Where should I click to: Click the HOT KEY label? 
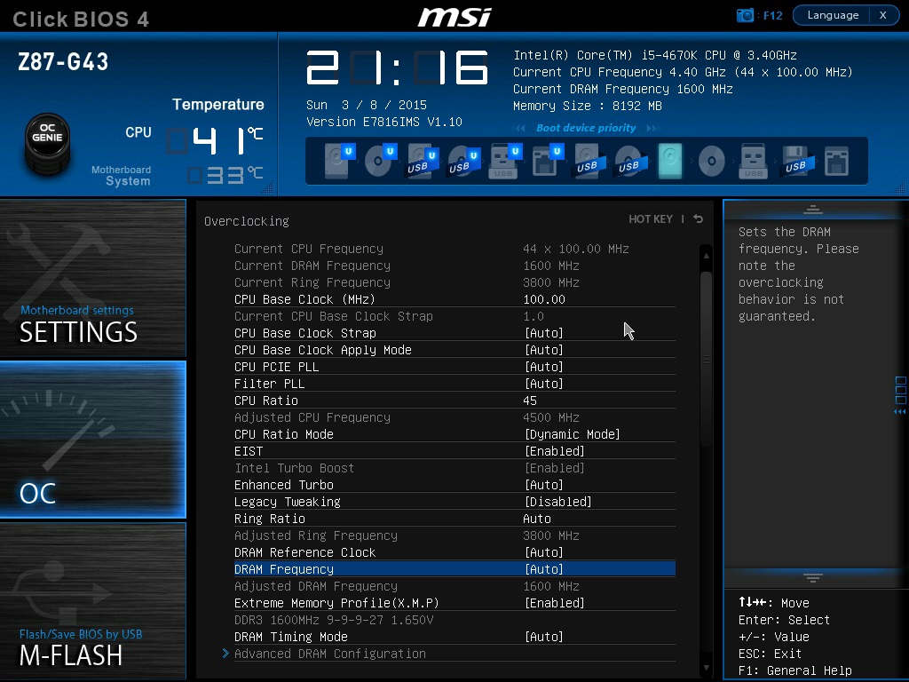click(x=651, y=218)
